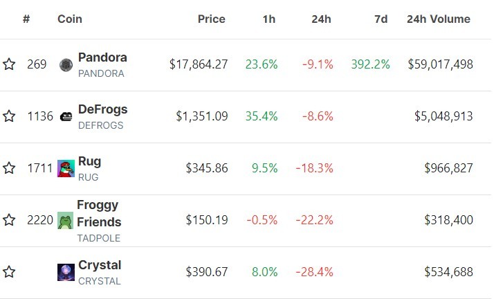Add Froggy Friends to favorites star
This screenshot has height=299, width=494.
(x=9, y=220)
